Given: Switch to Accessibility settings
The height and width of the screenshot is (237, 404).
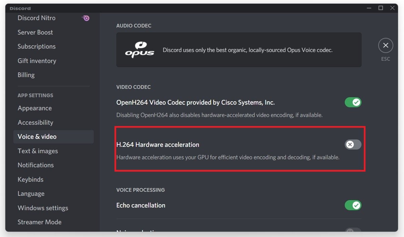Looking at the screenshot, I should [x=35, y=123].
